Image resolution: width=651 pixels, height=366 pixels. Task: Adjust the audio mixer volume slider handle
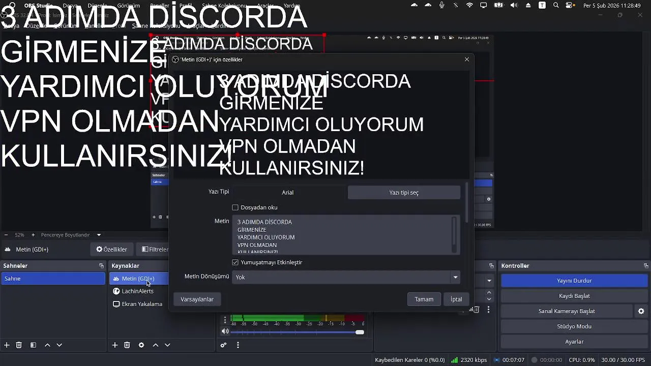coord(360,332)
